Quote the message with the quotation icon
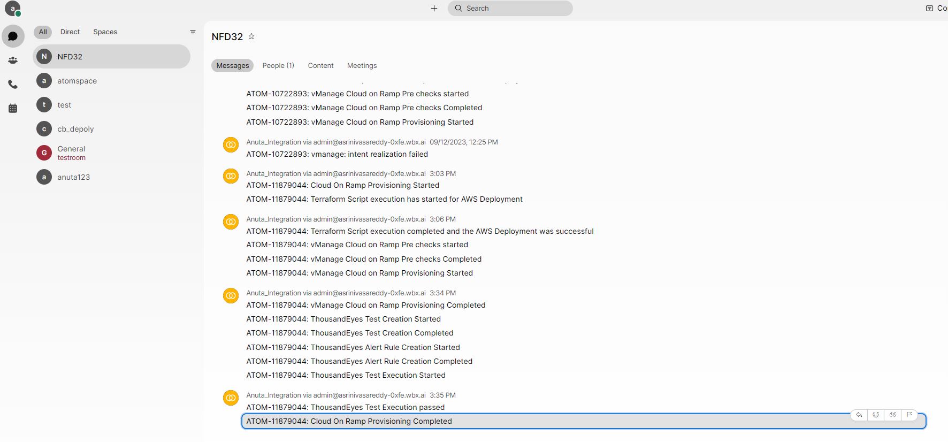The height and width of the screenshot is (442, 948). [892, 415]
